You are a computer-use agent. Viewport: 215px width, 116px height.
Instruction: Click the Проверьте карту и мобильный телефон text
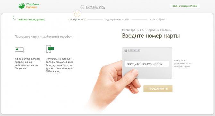[x=43, y=37]
